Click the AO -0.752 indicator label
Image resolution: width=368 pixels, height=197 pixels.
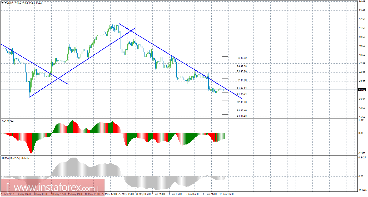(x=8, y=121)
